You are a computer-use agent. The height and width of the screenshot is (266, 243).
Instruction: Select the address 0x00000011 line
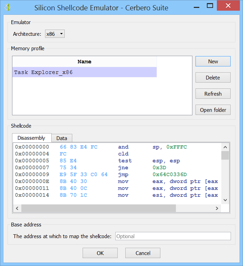[32, 188]
